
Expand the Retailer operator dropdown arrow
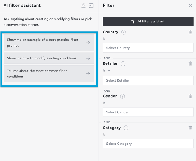click(x=109, y=70)
